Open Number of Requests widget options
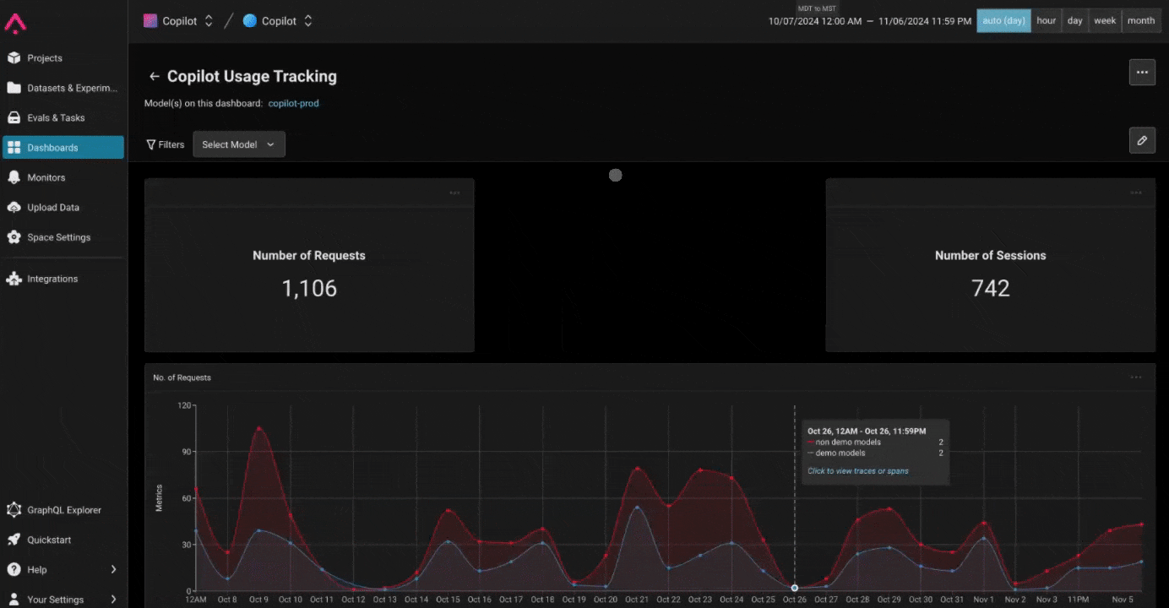This screenshot has width=1169, height=608. coord(454,193)
